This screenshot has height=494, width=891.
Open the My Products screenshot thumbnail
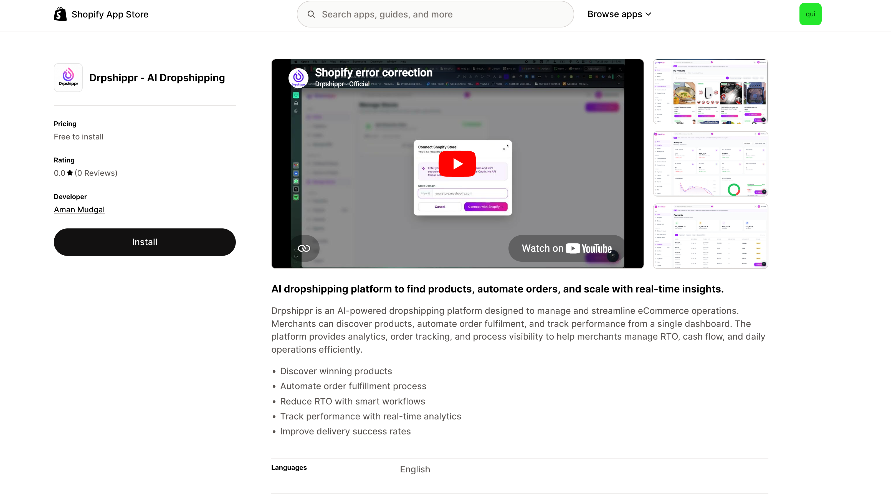(710, 91)
